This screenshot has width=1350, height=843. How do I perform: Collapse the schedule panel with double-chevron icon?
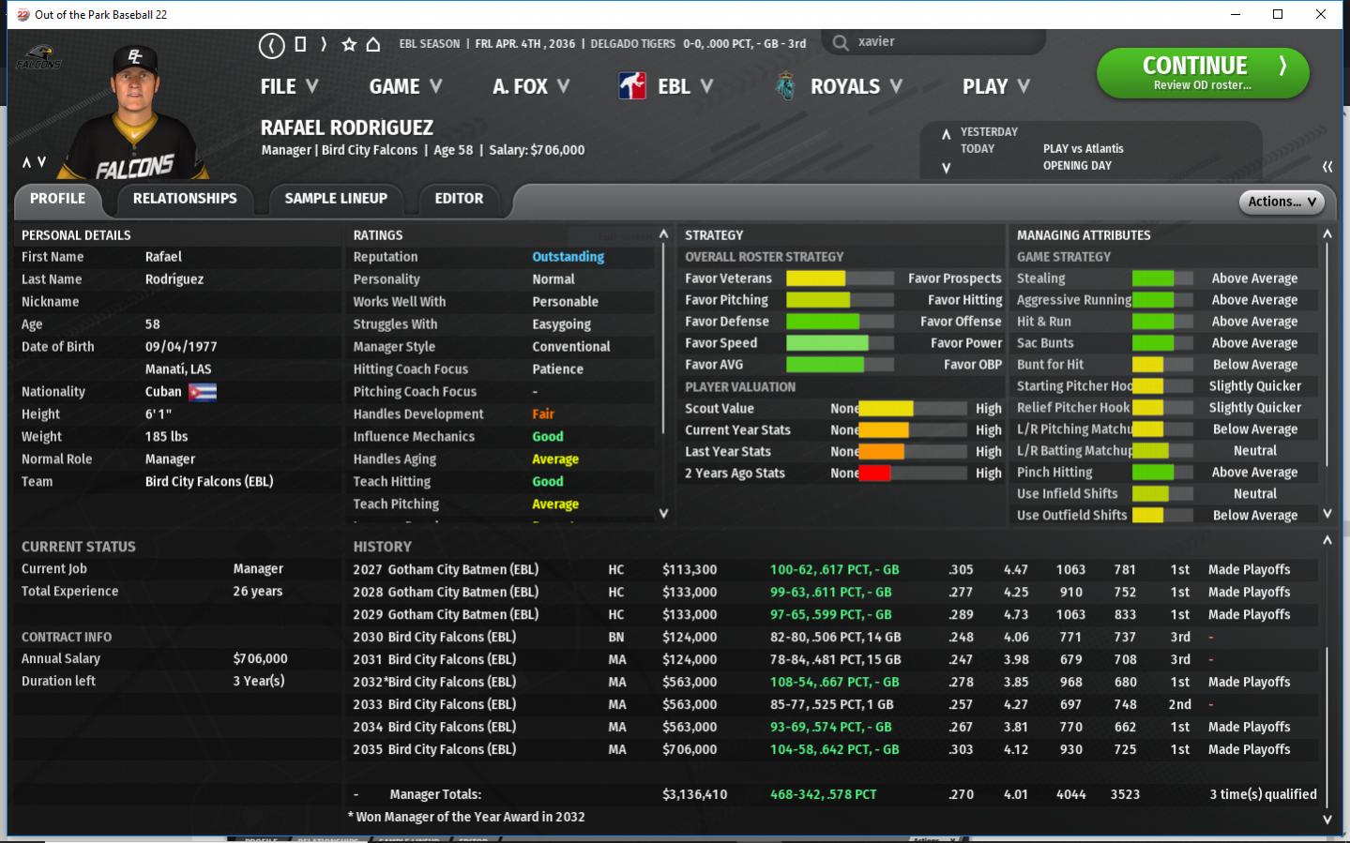tap(1327, 166)
